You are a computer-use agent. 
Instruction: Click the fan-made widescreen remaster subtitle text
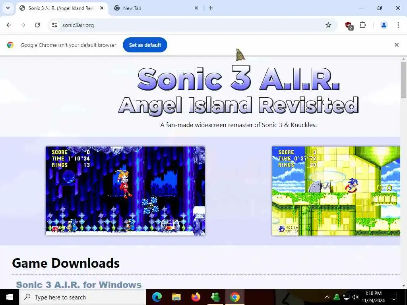pos(238,125)
